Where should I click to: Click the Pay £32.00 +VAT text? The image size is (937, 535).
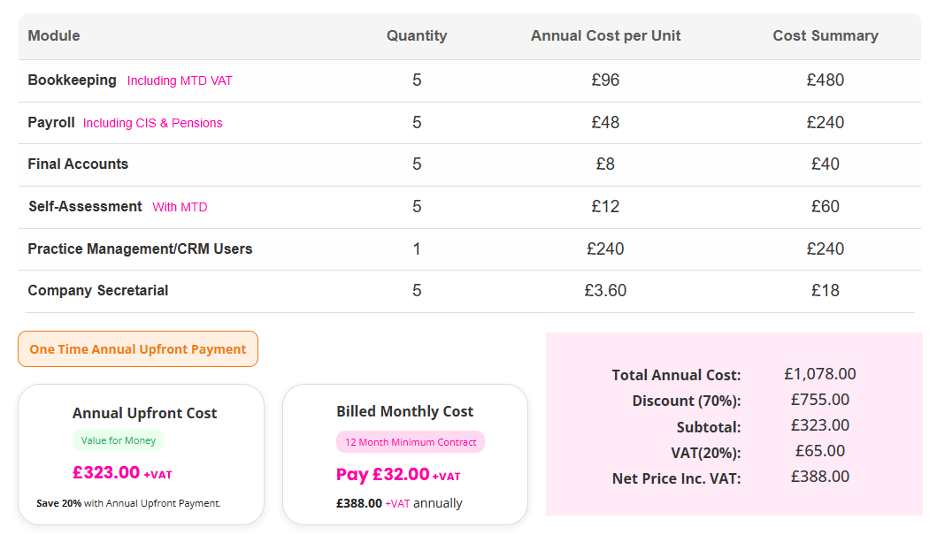pyautogui.click(x=404, y=476)
